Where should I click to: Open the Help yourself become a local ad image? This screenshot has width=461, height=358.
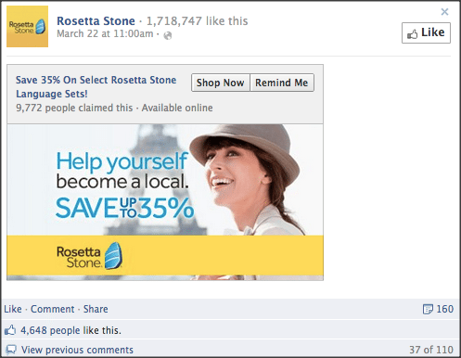click(x=165, y=202)
